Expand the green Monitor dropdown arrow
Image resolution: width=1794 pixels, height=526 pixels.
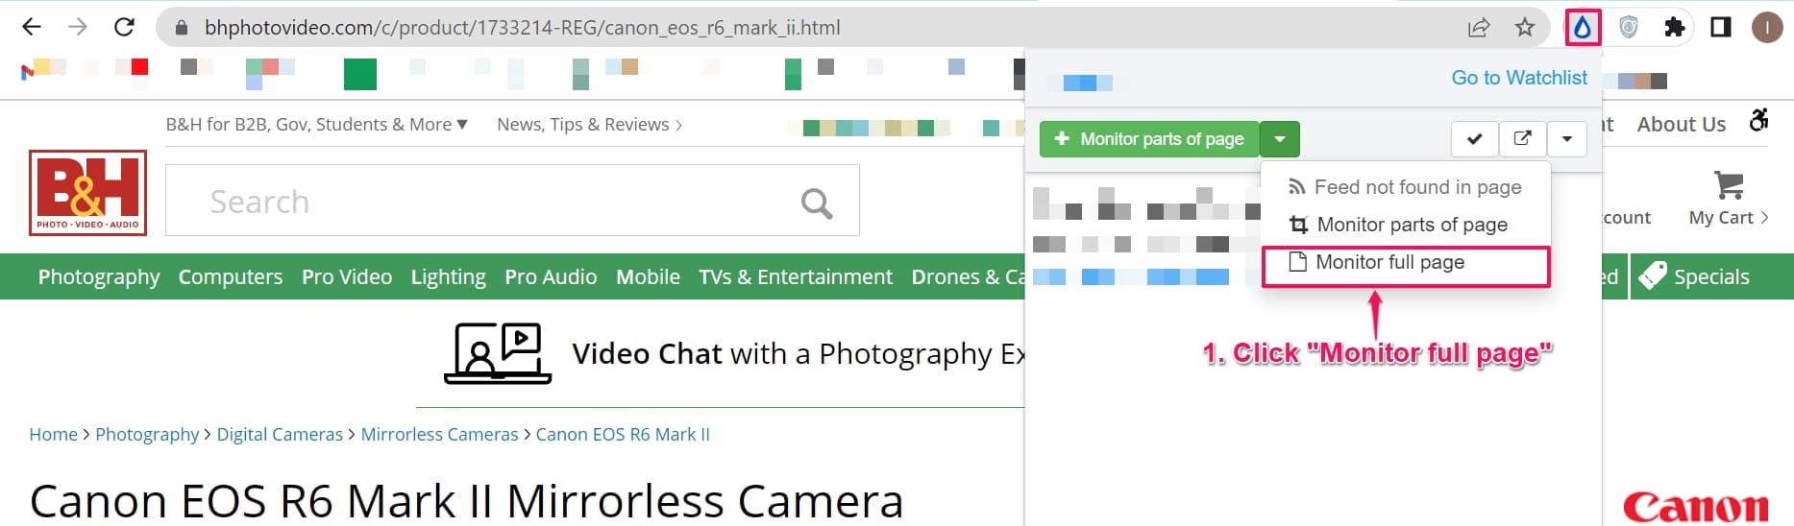pos(1279,139)
